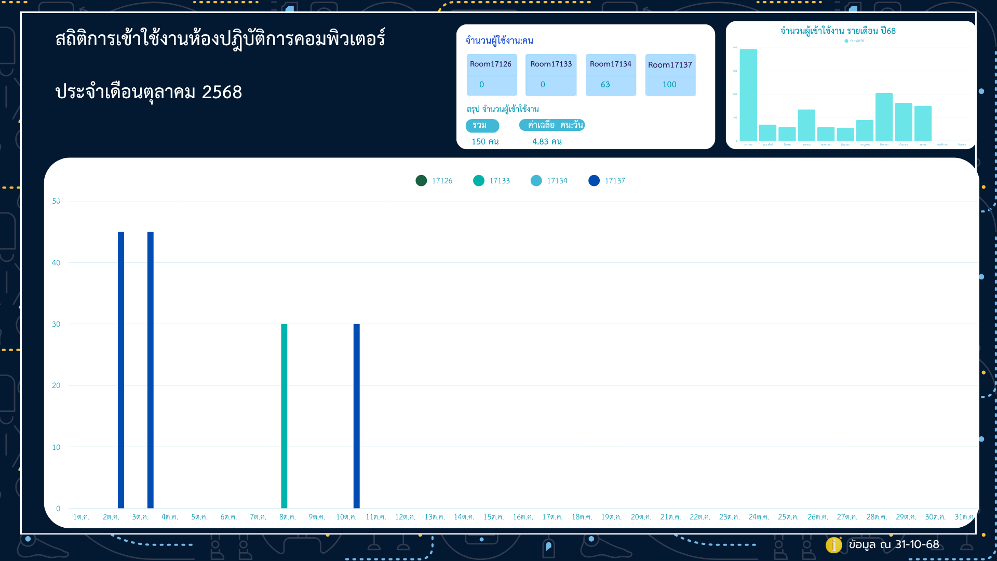Click the monthly chart legend dot
Image resolution: width=997 pixels, height=561 pixels.
846,41
